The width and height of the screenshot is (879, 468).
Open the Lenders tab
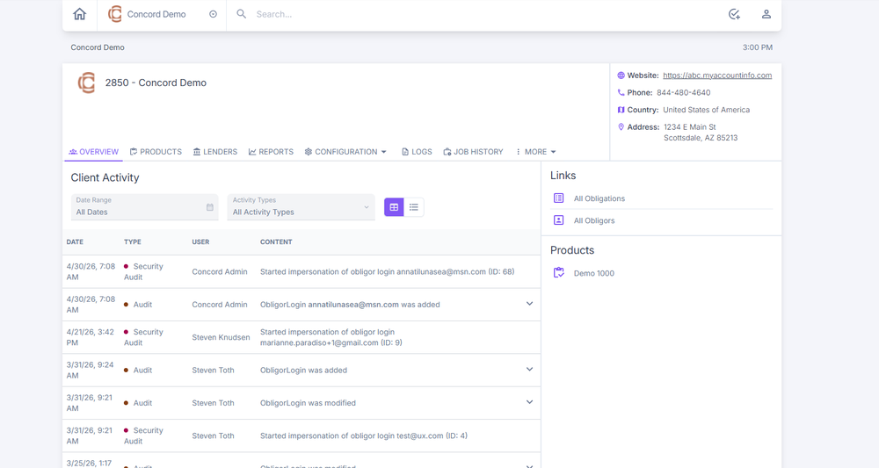pos(215,152)
